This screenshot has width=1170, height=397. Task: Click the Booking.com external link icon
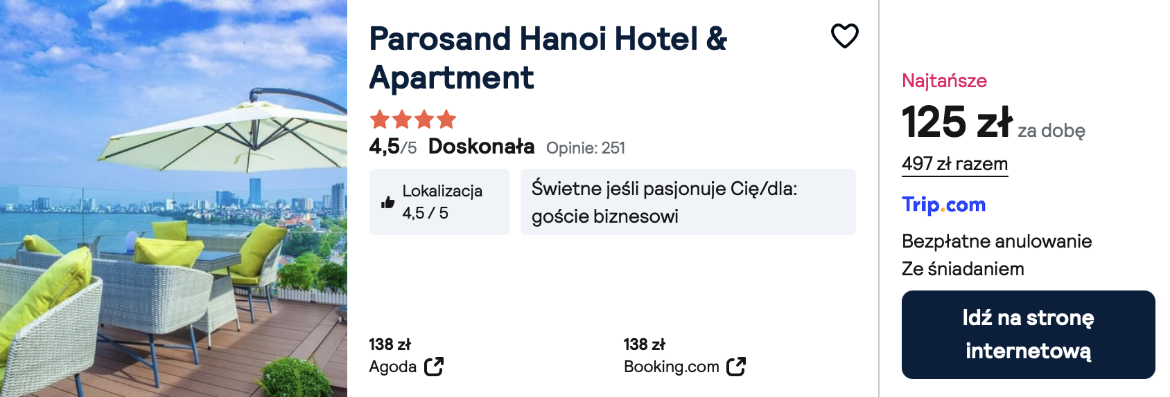pyautogui.click(x=736, y=367)
